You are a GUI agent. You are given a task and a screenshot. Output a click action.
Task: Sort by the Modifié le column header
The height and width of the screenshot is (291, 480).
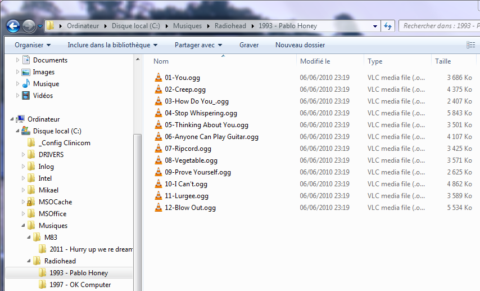pos(315,61)
